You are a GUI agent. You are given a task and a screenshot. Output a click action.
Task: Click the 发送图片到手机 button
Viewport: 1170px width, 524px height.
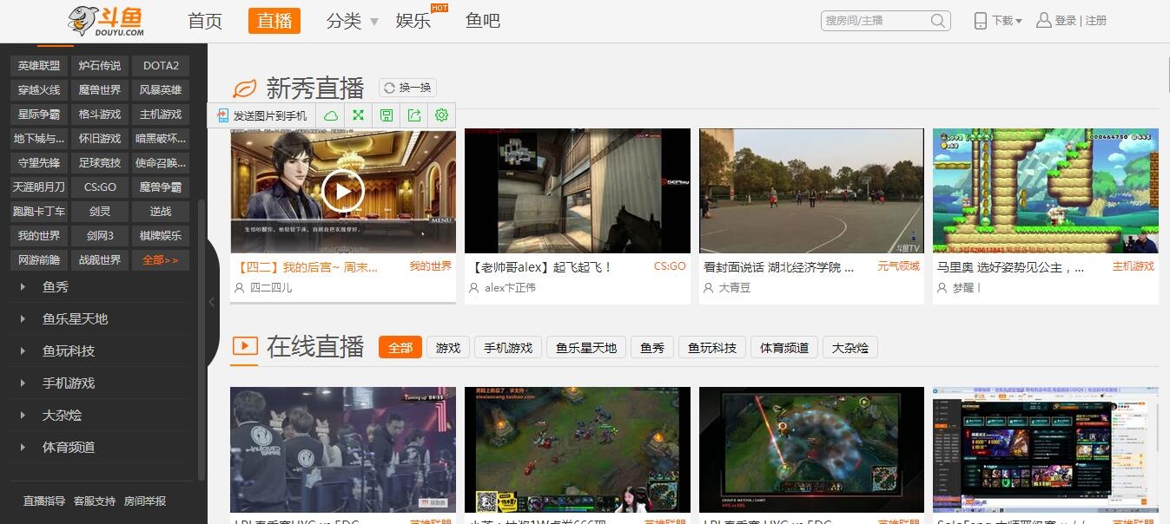(x=261, y=115)
